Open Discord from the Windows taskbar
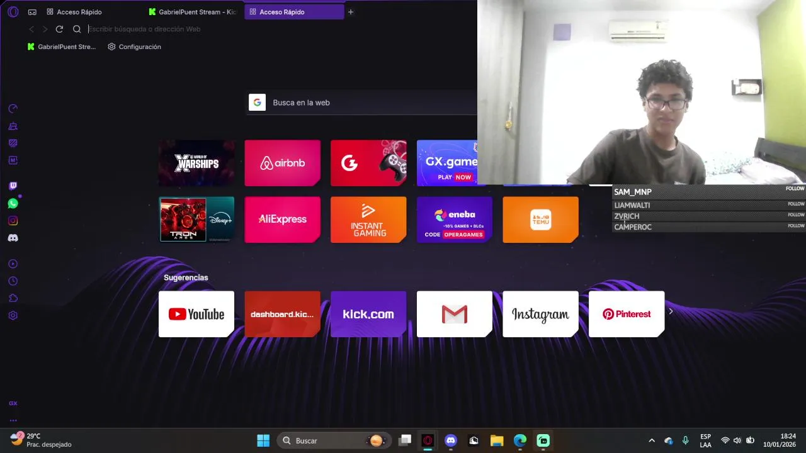 click(450, 440)
